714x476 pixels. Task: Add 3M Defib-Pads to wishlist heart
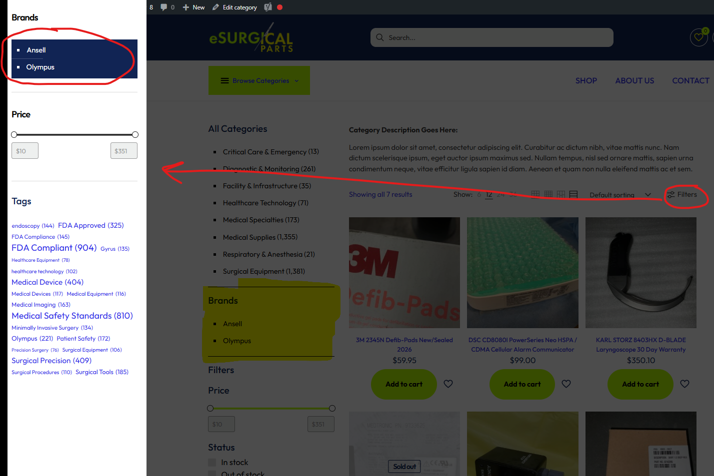(448, 384)
